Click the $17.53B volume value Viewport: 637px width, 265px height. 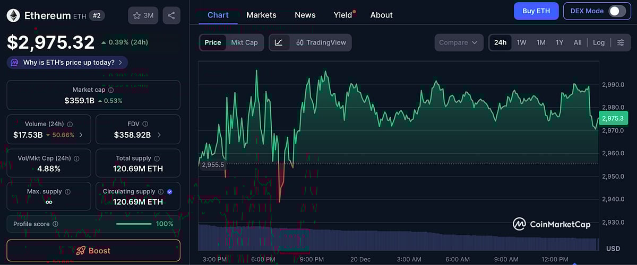(28, 135)
